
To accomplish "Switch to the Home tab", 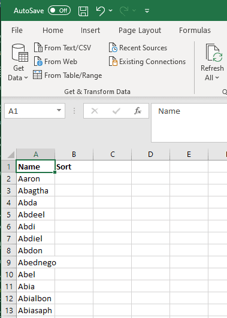I will [53, 30].
